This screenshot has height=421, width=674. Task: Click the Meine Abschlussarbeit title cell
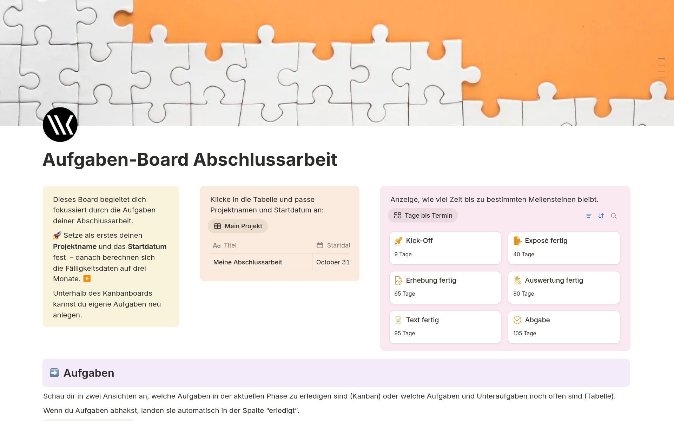(248, 262)
